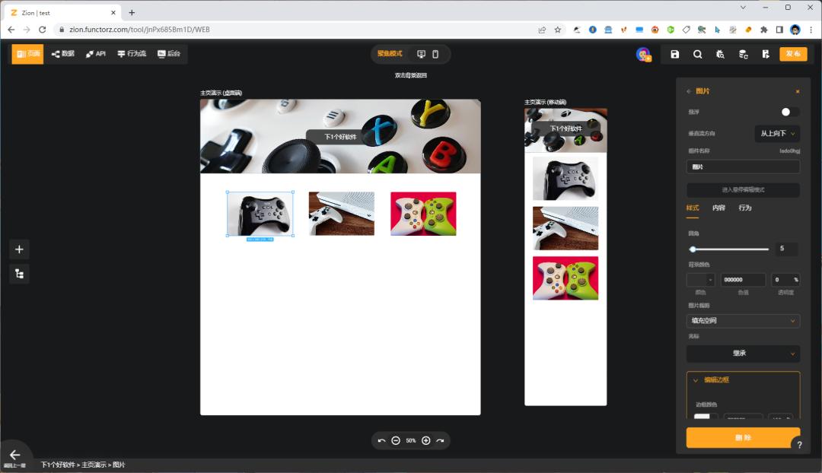Click the back arrow at bottom-left corner
Image resolution: width=822 pixels, height=473 pixels.
tap(15, 455)
